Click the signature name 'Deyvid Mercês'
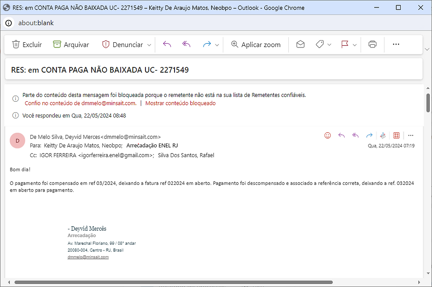The width and height of the screenshot is (432, 287). (x=89, y=228)
